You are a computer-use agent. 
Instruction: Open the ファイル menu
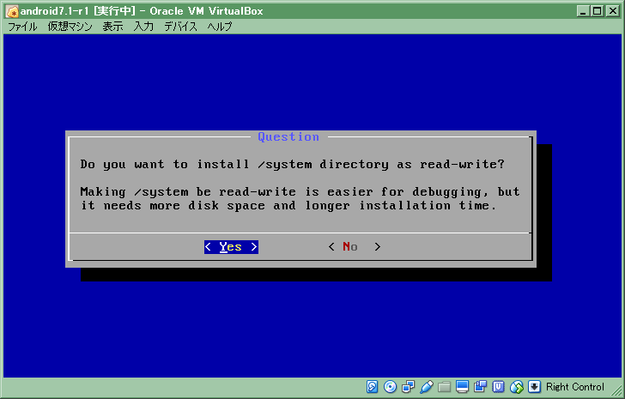point(22,27)
